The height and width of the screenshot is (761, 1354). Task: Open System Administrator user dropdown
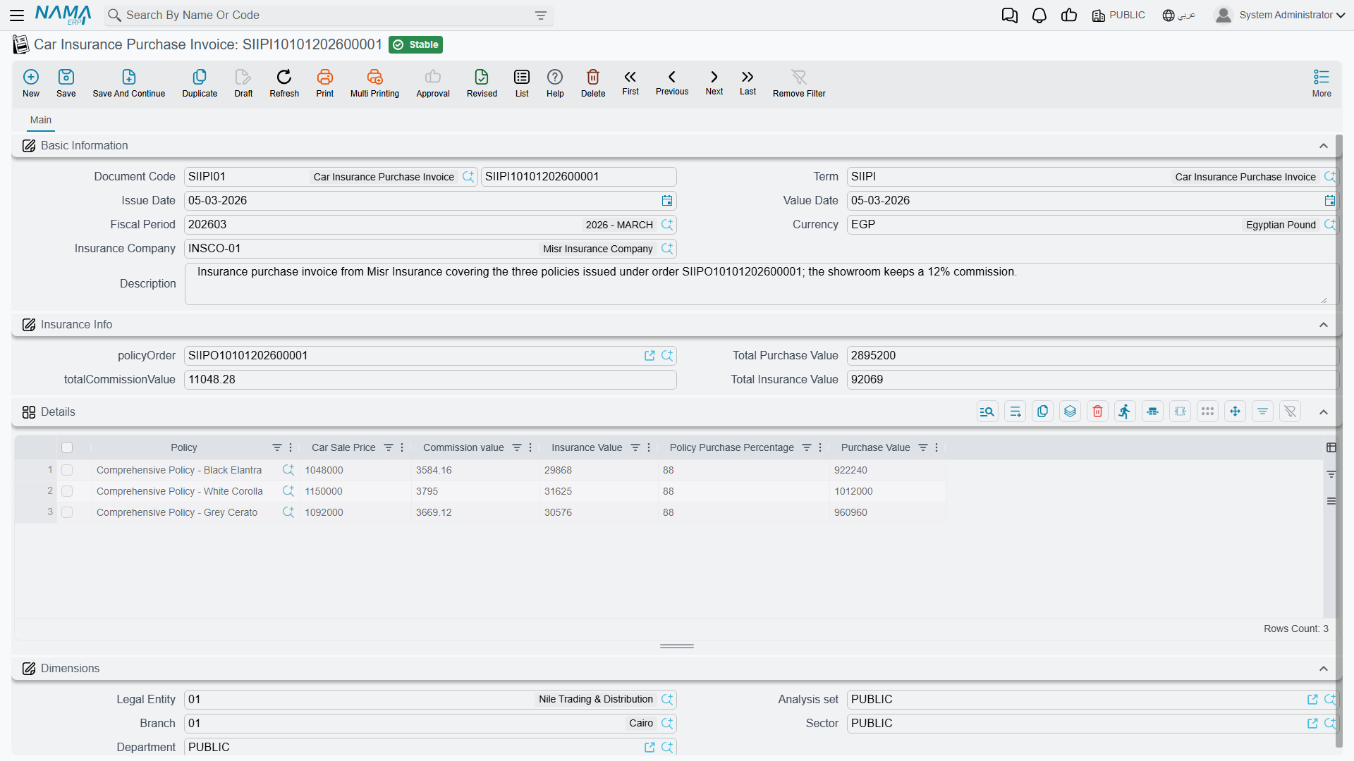pyautogui.click(x=1280, y=15)
